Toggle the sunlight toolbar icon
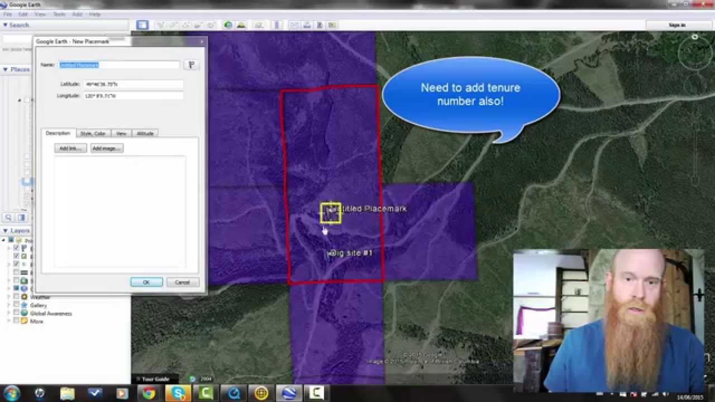Viewport: 715px width, 402px height. tap(241, 25)
